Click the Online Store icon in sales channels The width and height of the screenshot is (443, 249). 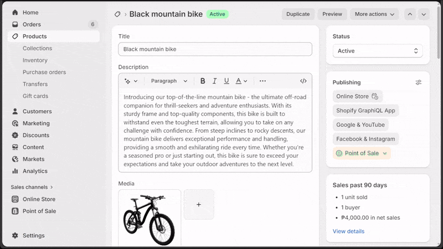tap(15, 199)
